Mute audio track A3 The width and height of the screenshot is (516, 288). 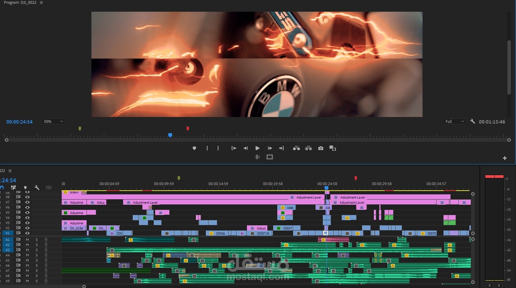click(x=27, y=250)
